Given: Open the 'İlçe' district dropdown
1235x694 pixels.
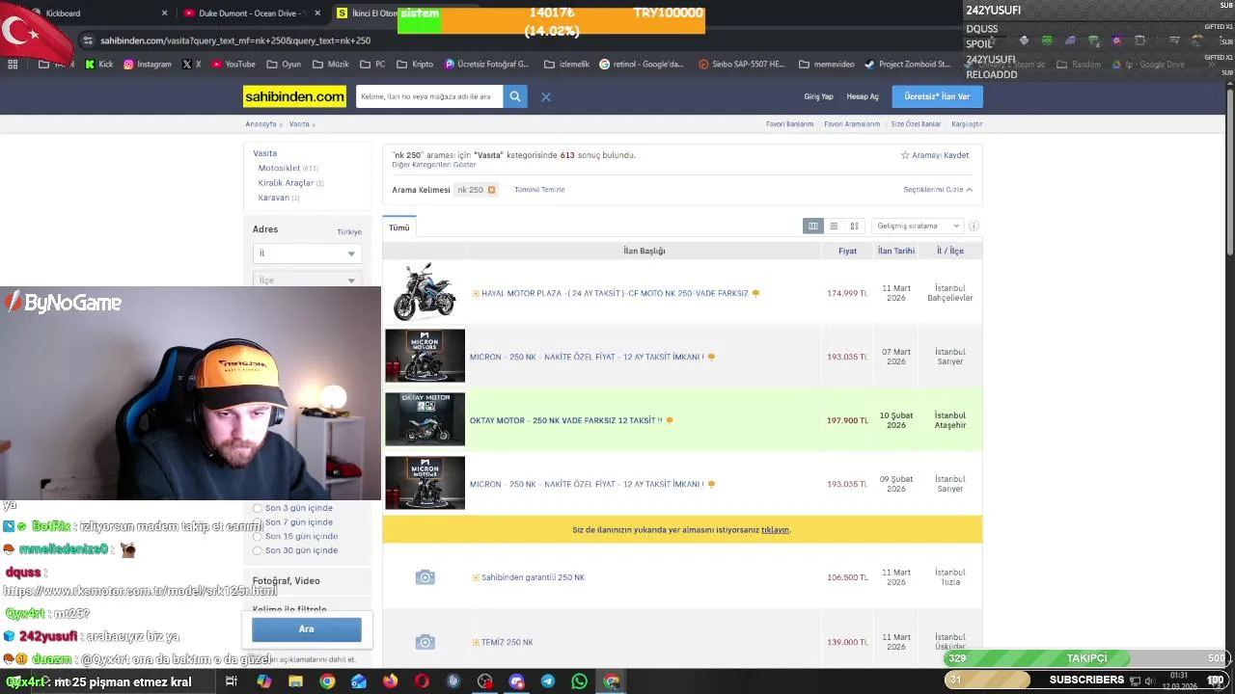Looking at the screenshot, I should [307, 280].
